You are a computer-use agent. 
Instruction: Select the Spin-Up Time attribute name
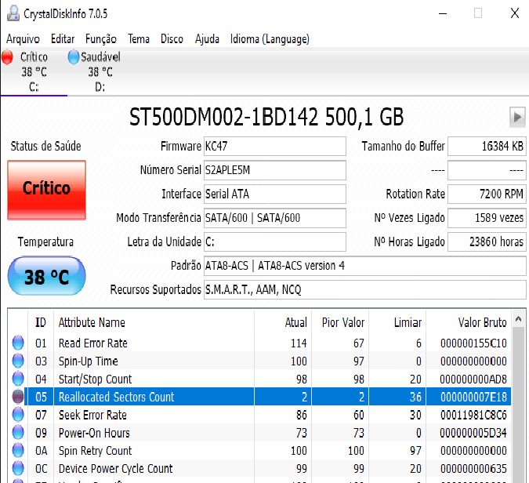[x=89, y=361]
